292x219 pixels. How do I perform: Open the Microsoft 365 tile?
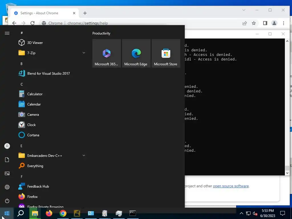coord(107,53)
